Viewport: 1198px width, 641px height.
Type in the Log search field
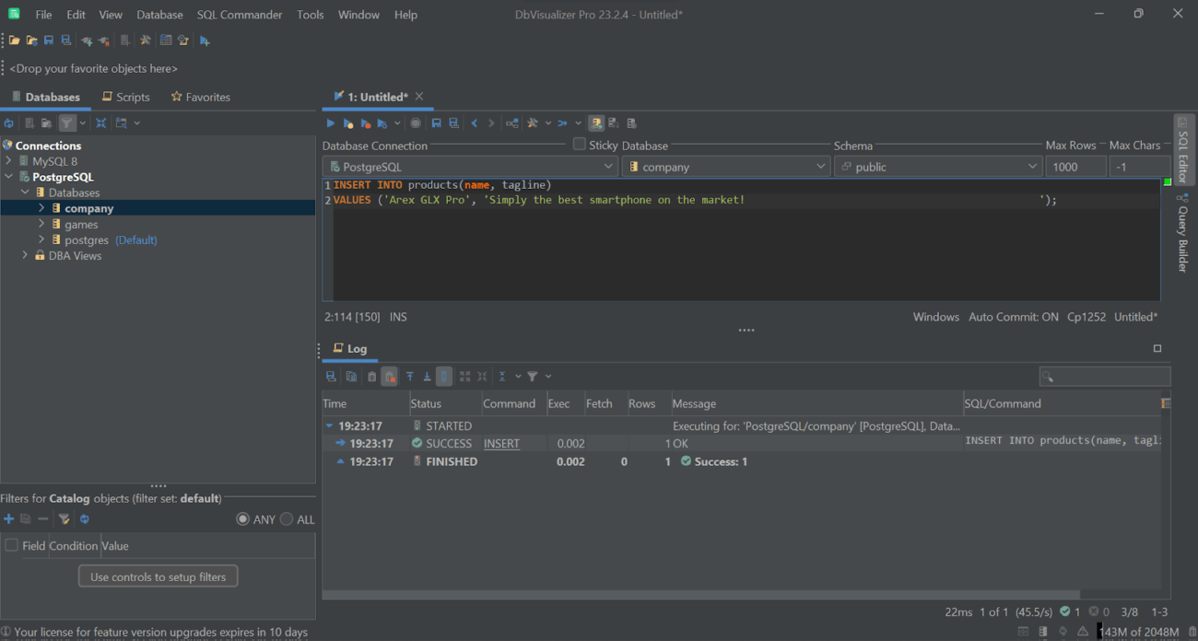coord(1105,376)
